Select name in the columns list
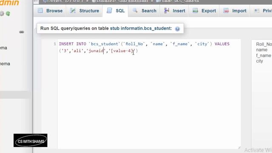The image size is (272, 153). pyautogui.click(x=262, y=50)
